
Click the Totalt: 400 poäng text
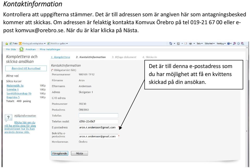(x=18, y=101)
